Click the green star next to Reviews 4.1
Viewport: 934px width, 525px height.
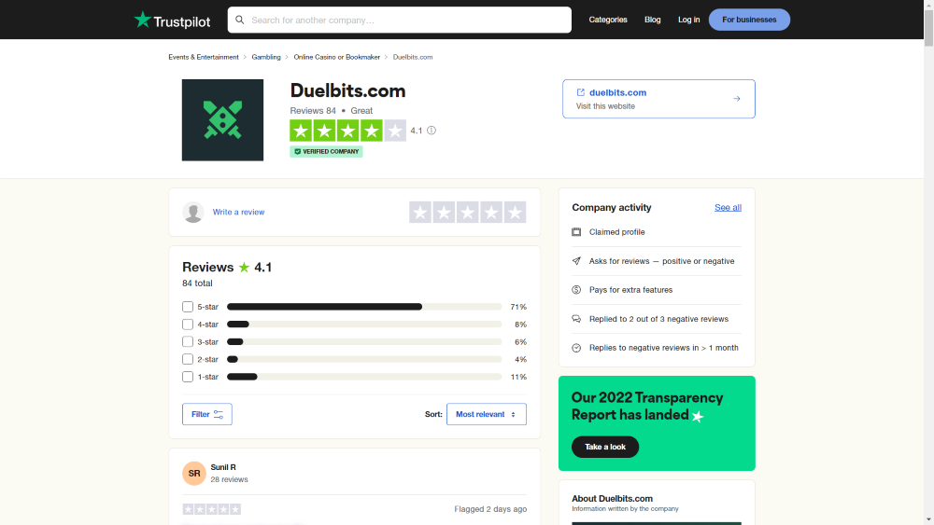coord(244,268)
